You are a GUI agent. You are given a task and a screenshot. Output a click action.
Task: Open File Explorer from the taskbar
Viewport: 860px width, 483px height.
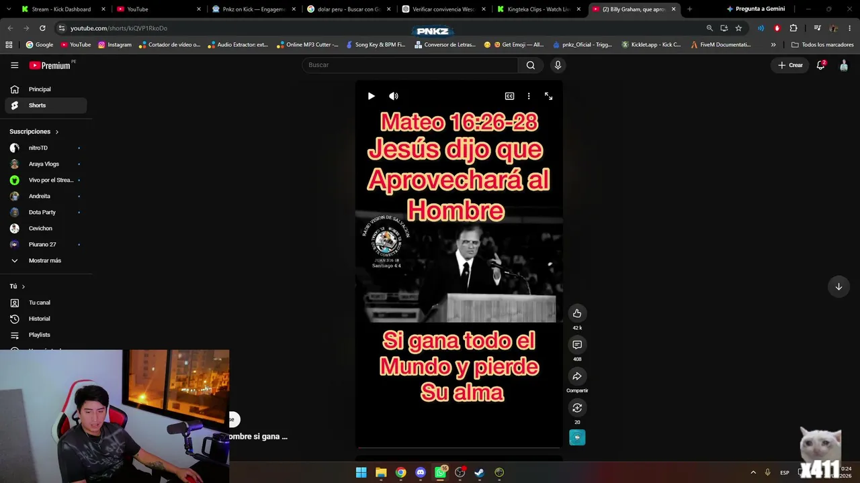pos(381,472)
